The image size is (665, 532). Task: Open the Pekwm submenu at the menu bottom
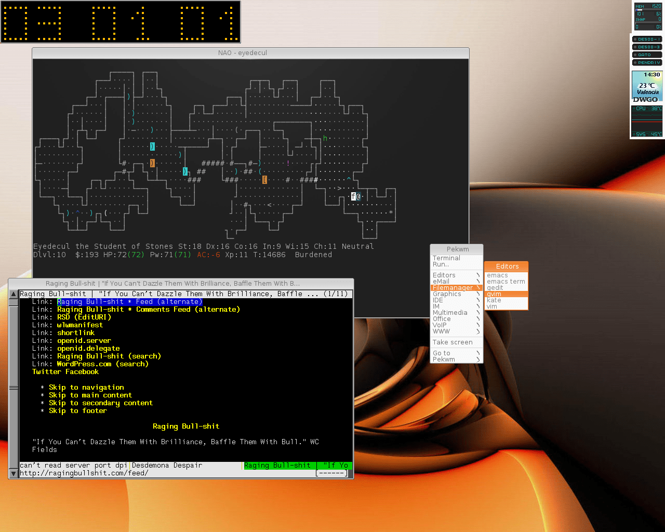(457, 360)
